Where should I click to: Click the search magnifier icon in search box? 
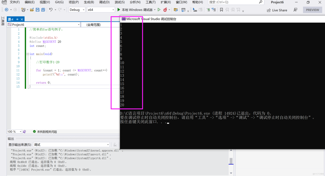point(260,2)
